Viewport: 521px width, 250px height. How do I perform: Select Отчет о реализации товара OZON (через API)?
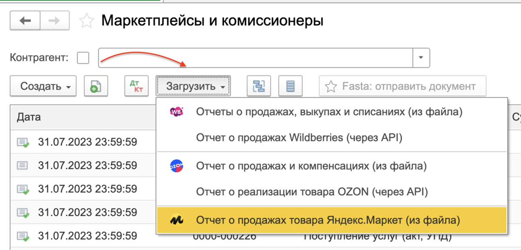click(x=332, y=192)
